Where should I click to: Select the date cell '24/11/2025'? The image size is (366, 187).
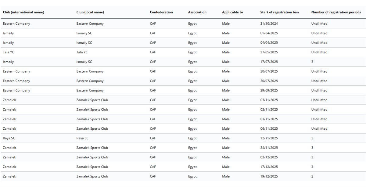(x=269, y=148)
